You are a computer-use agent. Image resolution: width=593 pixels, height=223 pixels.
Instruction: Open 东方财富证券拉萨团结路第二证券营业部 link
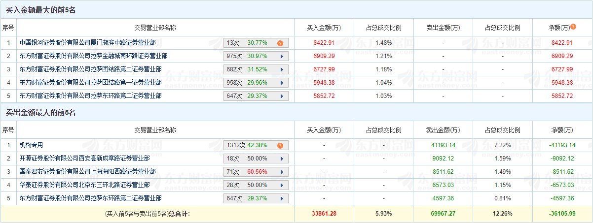point(91,70)
